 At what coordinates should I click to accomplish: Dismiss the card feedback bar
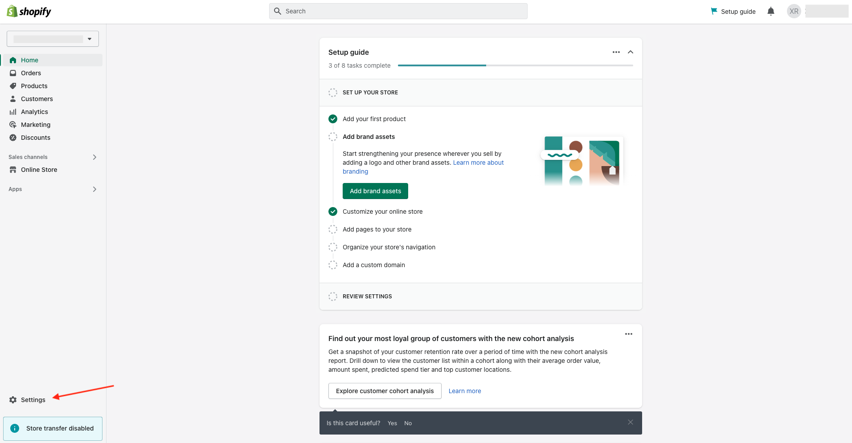(x=630, y=422)
